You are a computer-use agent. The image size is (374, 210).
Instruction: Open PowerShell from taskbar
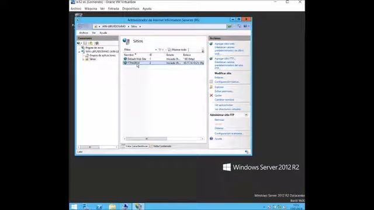pos(99,206)
